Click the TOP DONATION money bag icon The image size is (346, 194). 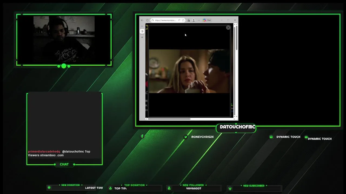coord(110,188)
